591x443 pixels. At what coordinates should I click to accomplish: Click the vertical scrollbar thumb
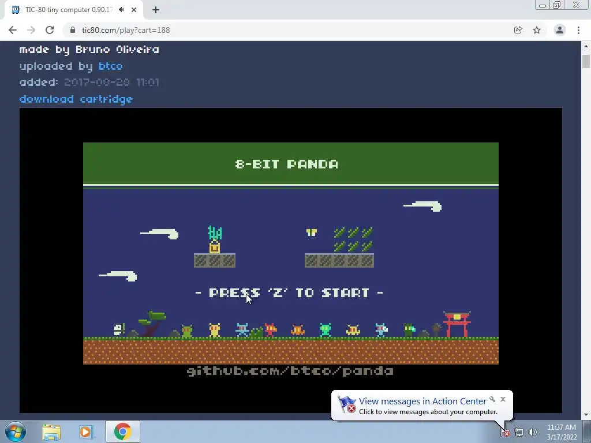click(x=586, y=61)
